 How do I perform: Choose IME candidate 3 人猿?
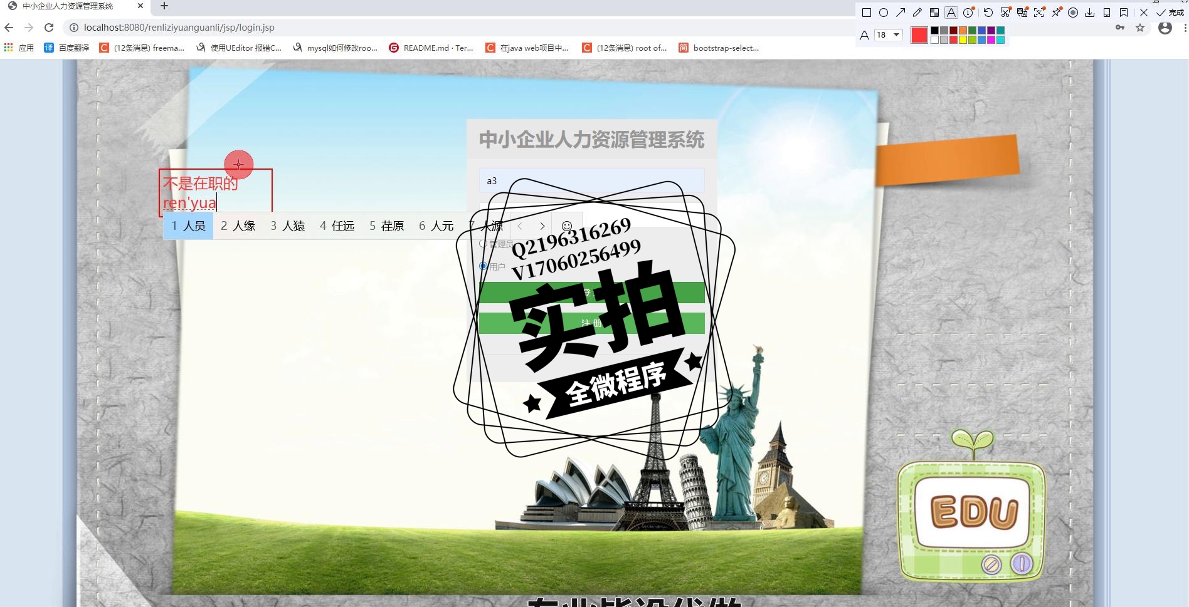coord(287,226)
